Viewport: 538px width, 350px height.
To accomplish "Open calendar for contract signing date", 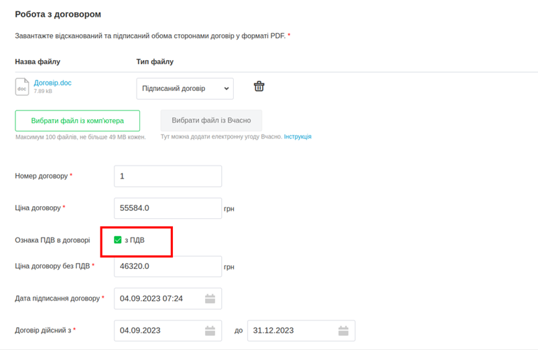I will [210, 298].
